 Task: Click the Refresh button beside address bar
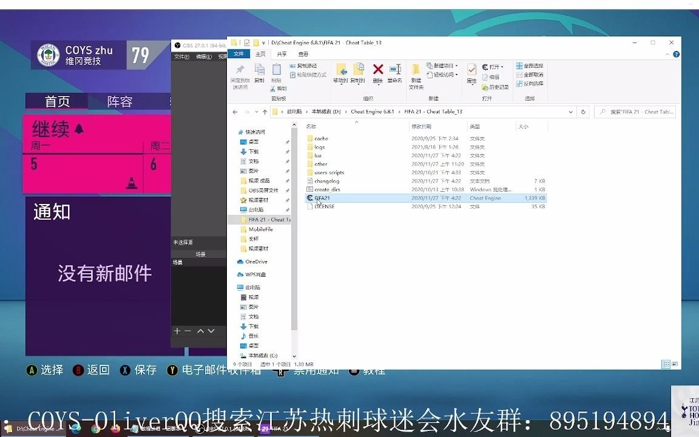click(583, 112)
